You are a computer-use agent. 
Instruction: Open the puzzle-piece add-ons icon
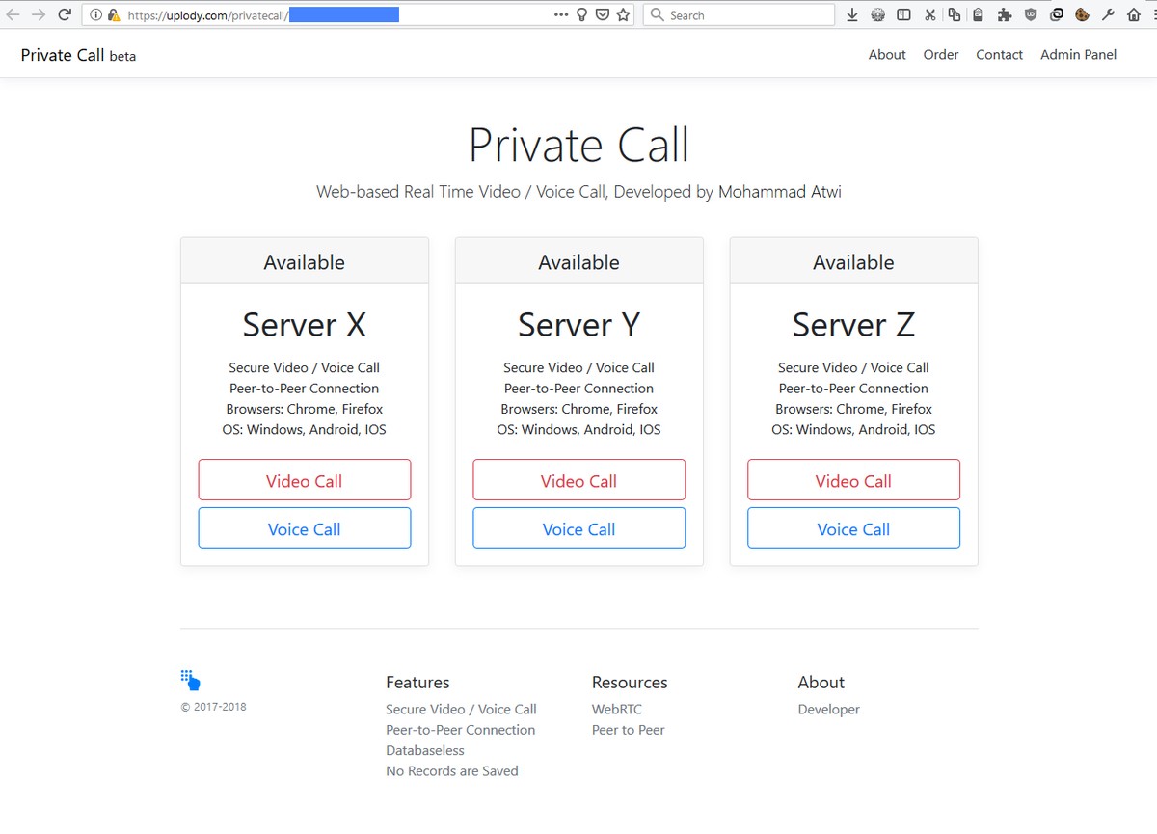pyautogui.click(x=1005, y=14)
